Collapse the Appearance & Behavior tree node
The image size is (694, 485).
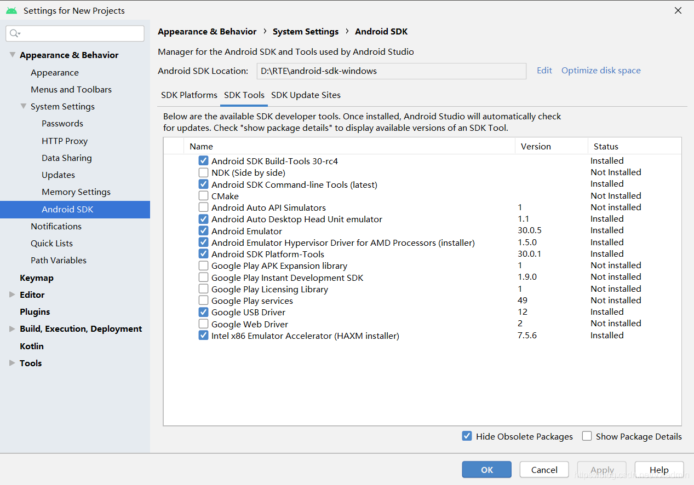[12, 55]
